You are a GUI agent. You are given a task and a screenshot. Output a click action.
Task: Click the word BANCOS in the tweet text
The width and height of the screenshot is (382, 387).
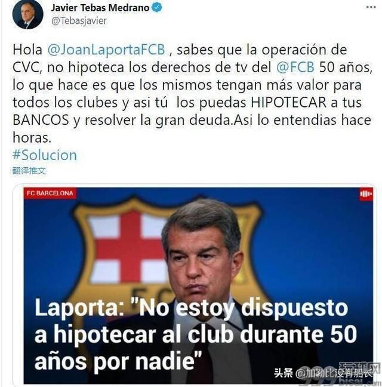click(x=41, y=120)
